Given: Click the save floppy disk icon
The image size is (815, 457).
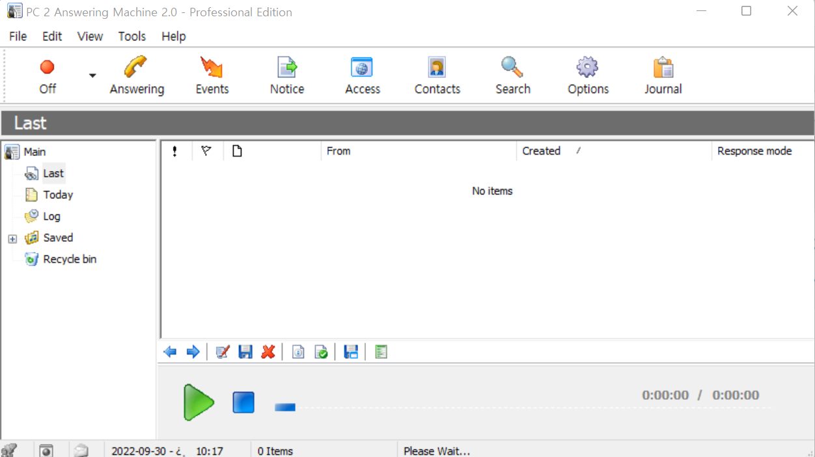Looking at the screenshot, I should tap(245, 352).
